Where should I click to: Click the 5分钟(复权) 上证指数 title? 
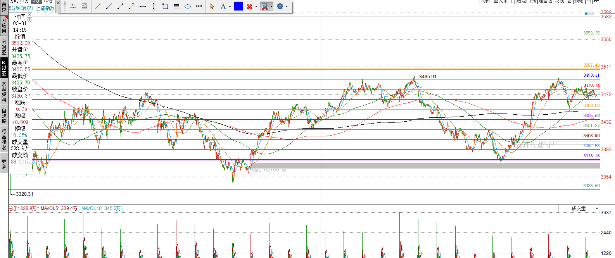click(x=31, y=8)
